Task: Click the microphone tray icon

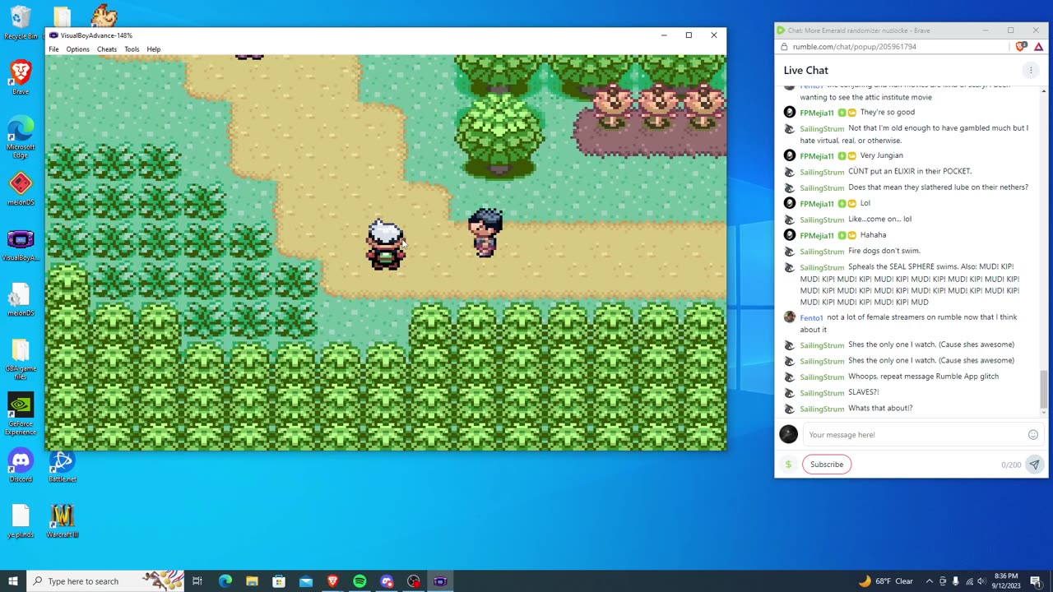Action: tap(955, 581)
